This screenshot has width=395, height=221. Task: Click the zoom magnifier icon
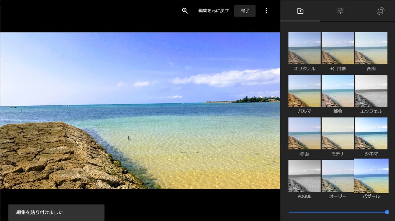pyautogui.click(x=185, y=11)
